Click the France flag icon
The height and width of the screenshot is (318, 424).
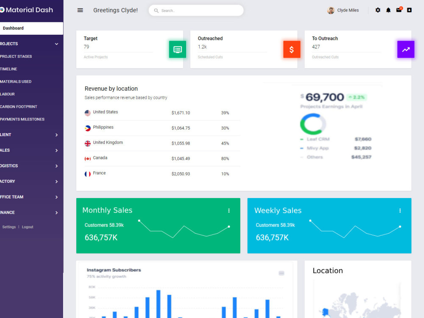(88, 174)
